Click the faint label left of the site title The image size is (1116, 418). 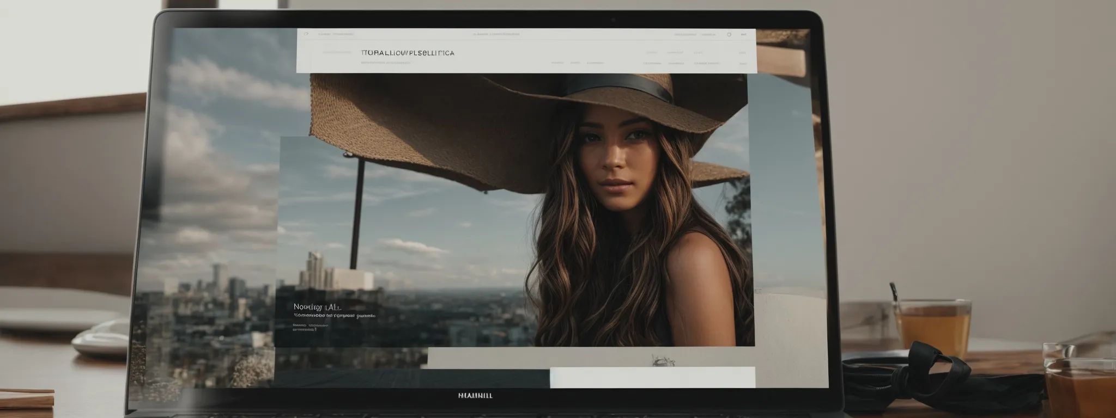pos(336,53)
